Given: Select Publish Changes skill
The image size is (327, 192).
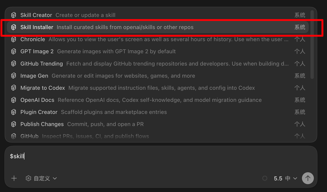Looking at the screenshot, I should (158, 124).
